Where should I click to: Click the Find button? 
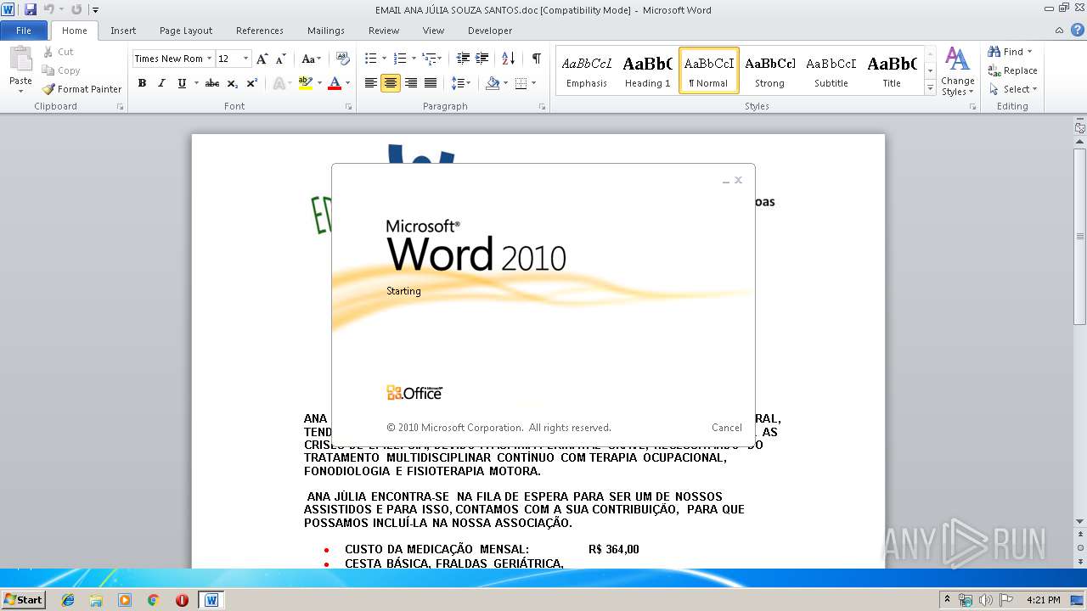[x=1011, y=52]
